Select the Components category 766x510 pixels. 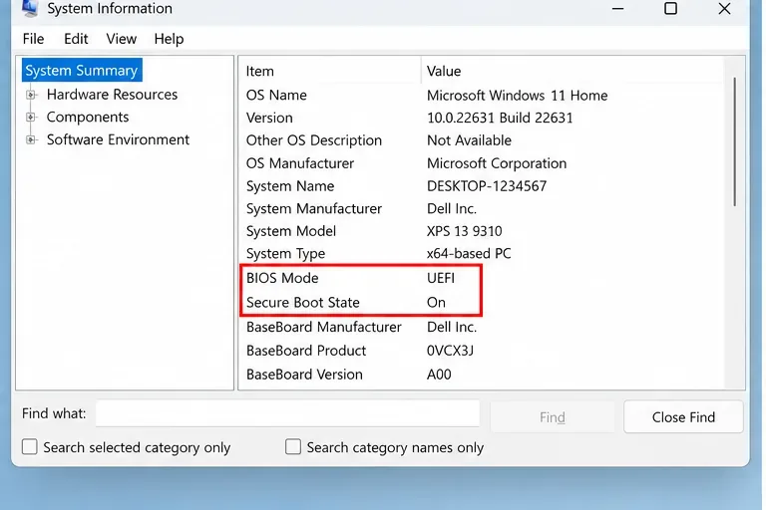[88, 118]
